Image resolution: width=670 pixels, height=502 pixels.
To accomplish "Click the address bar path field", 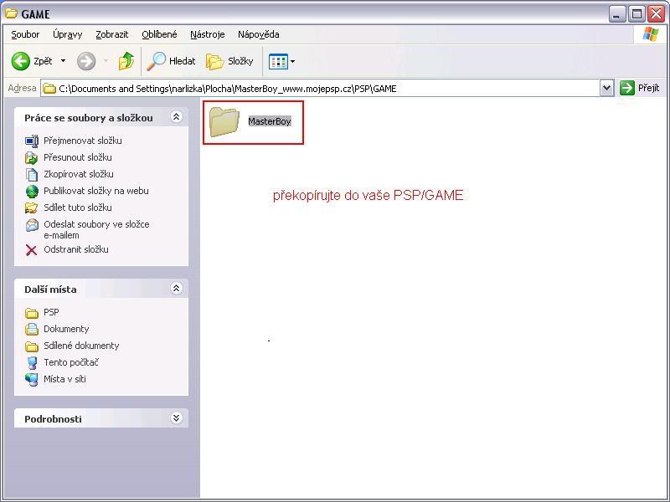I will click(x=318, y=88).
